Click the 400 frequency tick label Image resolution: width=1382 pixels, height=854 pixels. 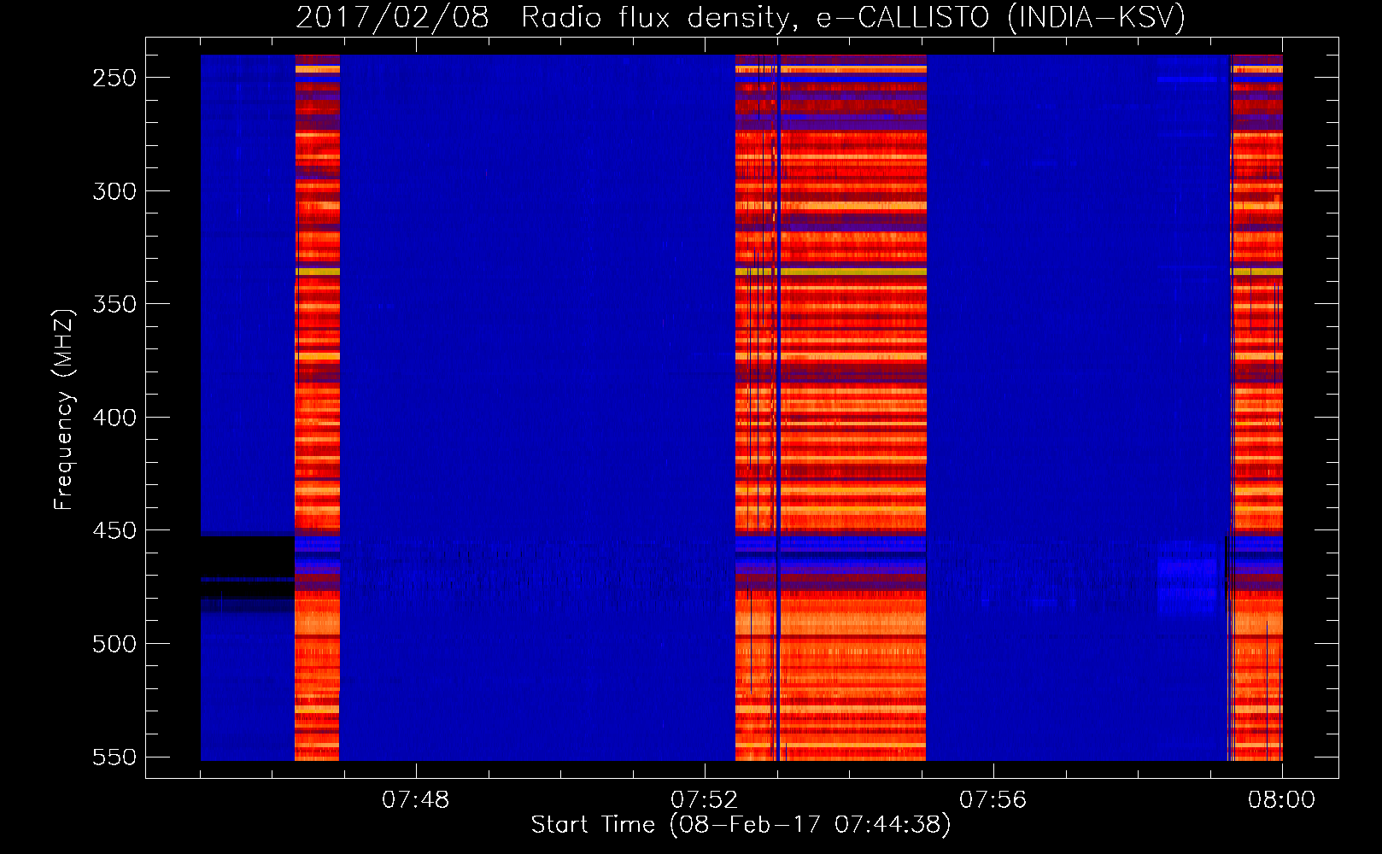coord(114,418)
